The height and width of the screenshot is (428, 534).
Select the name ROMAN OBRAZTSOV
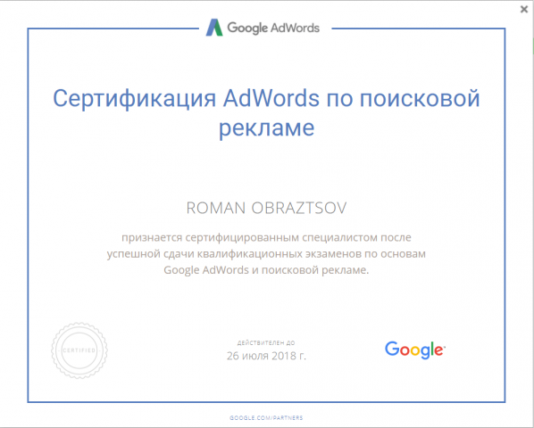(x=266, y=208)
